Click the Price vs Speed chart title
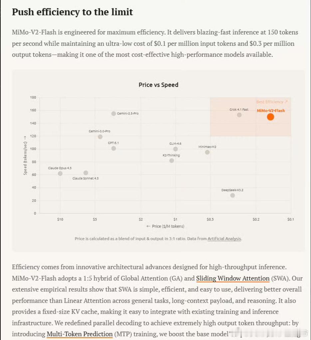This screenshot has width=311, height=340. click(158, 85)
